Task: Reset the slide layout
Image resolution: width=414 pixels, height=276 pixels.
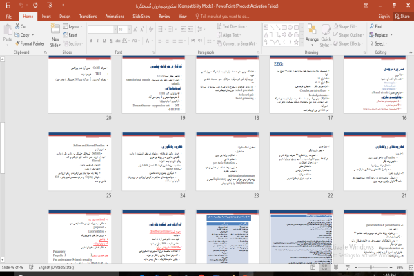Action: pyautogui.click(x=70, y=35)
